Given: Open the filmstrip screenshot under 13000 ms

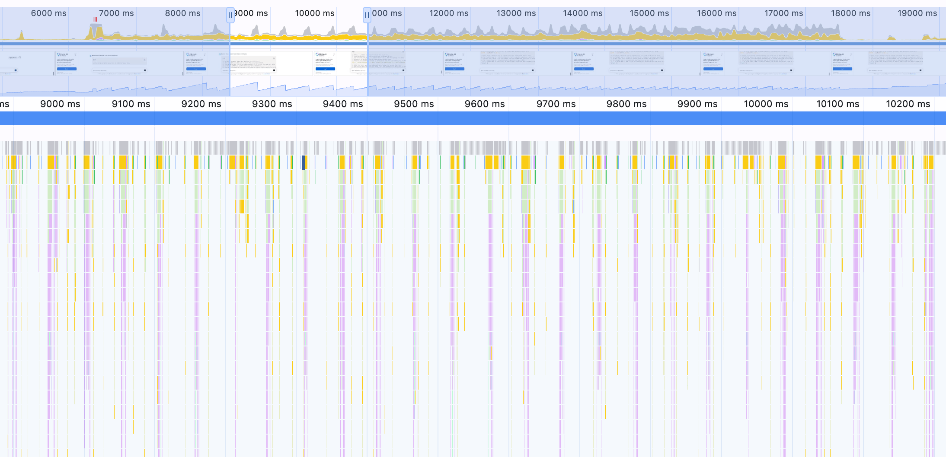Looking at the screenshot, I should click(507, 63).
